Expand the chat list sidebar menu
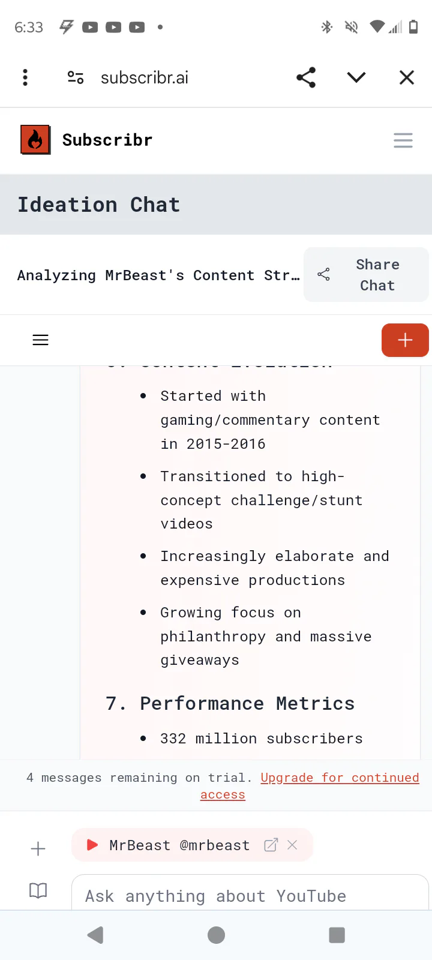The width and height of the screenshot is (432, 960). coord(40,340)
